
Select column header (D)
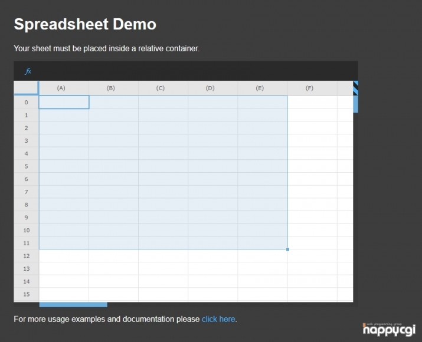(x=213, y=88)
